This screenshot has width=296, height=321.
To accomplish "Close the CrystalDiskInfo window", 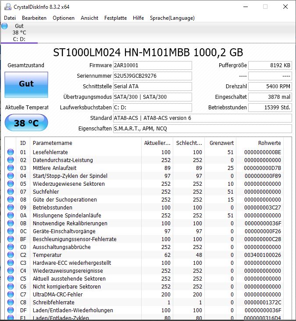I will [x=285, y=7].
